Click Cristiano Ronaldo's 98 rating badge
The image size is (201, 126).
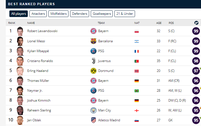196,61
